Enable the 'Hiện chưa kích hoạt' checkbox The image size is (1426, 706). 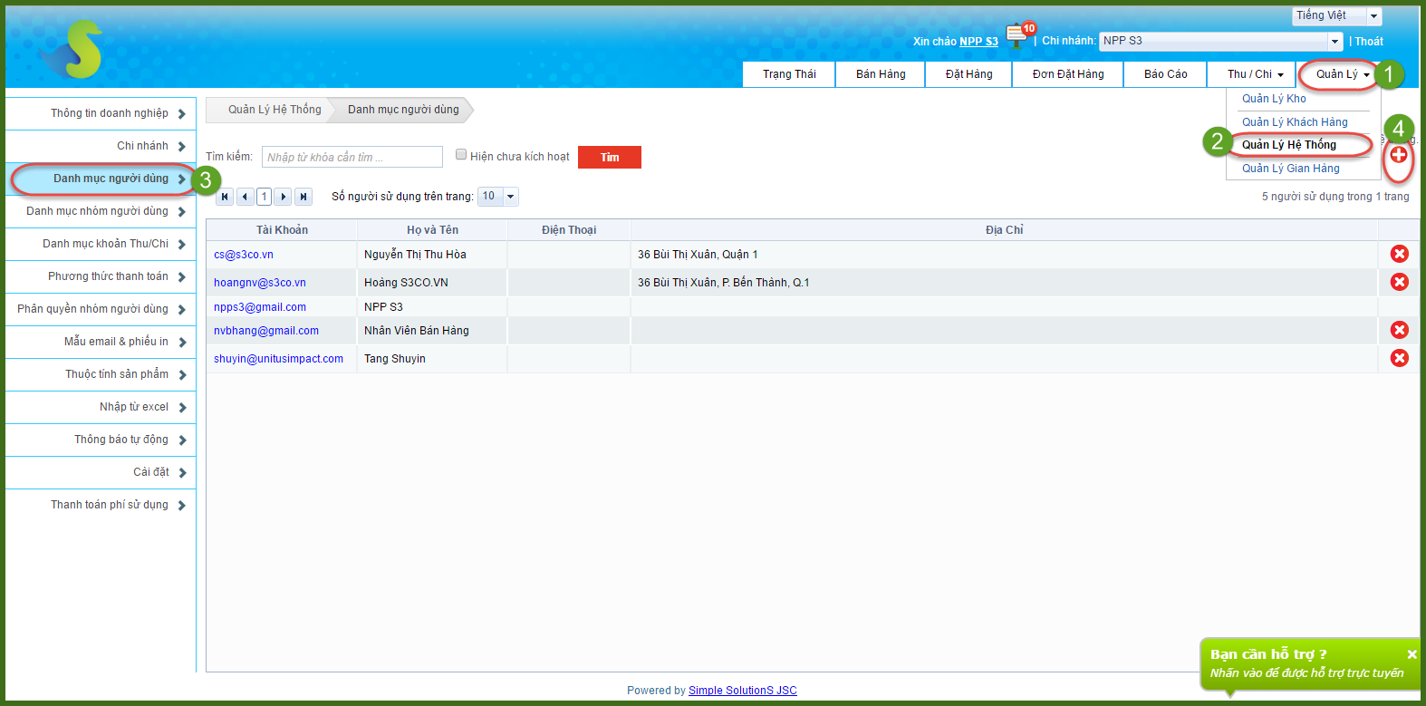[461, 155]
